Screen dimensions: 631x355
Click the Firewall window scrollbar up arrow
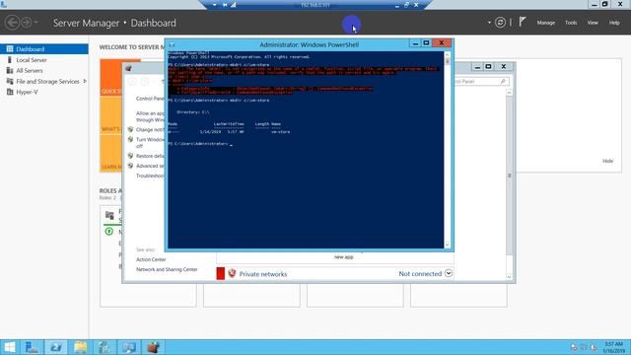tap(509, 93)
